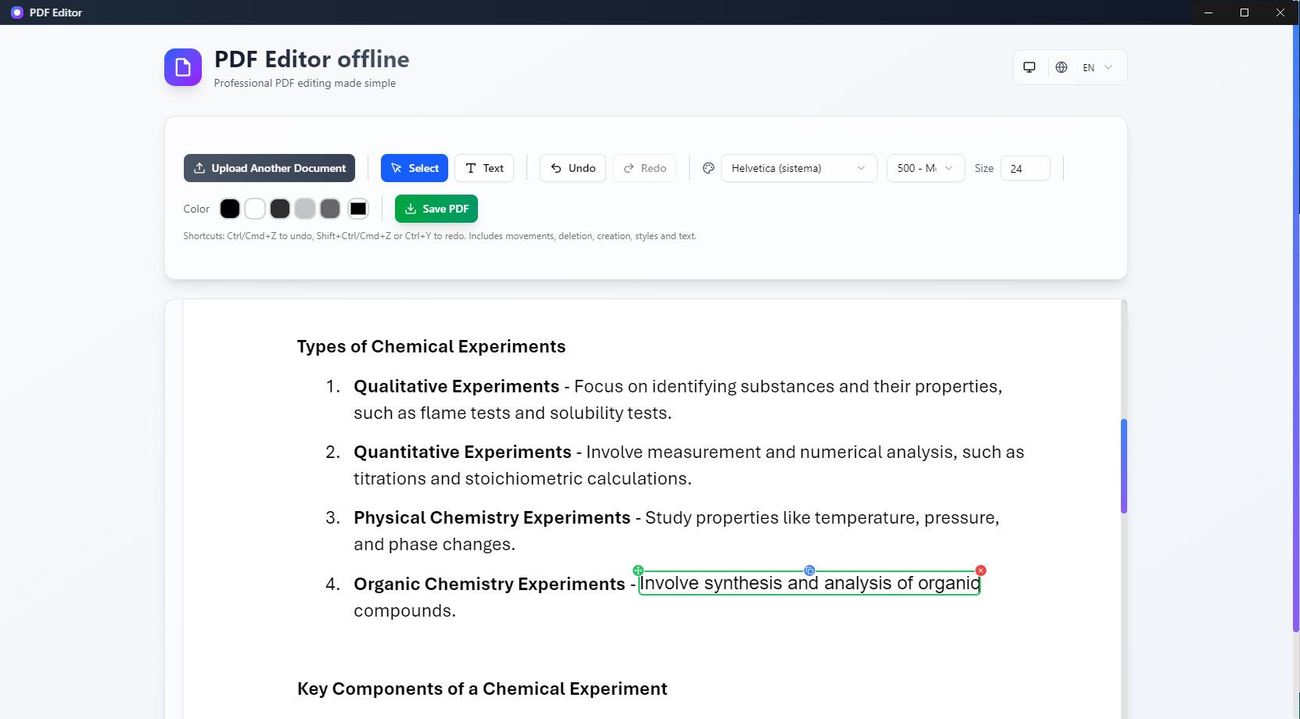Click 'and phase changes.' text line

[434, 544]
